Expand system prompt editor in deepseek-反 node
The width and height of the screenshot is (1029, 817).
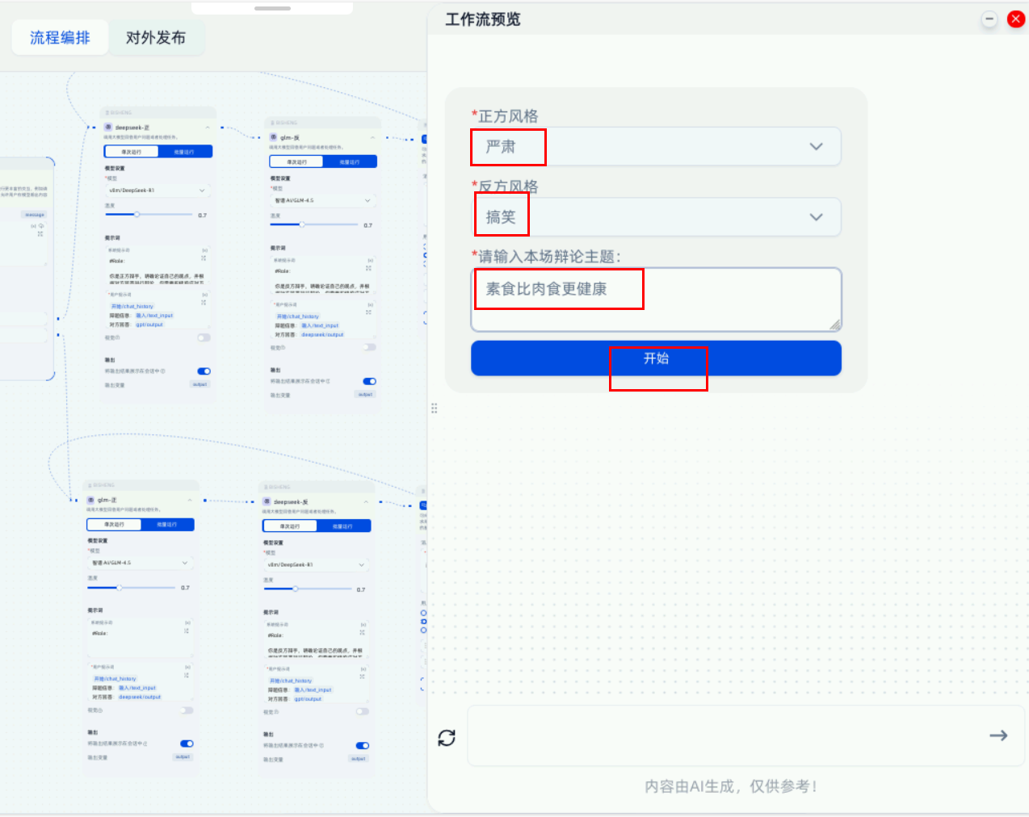pyautogui.click(x=363, y=633)
